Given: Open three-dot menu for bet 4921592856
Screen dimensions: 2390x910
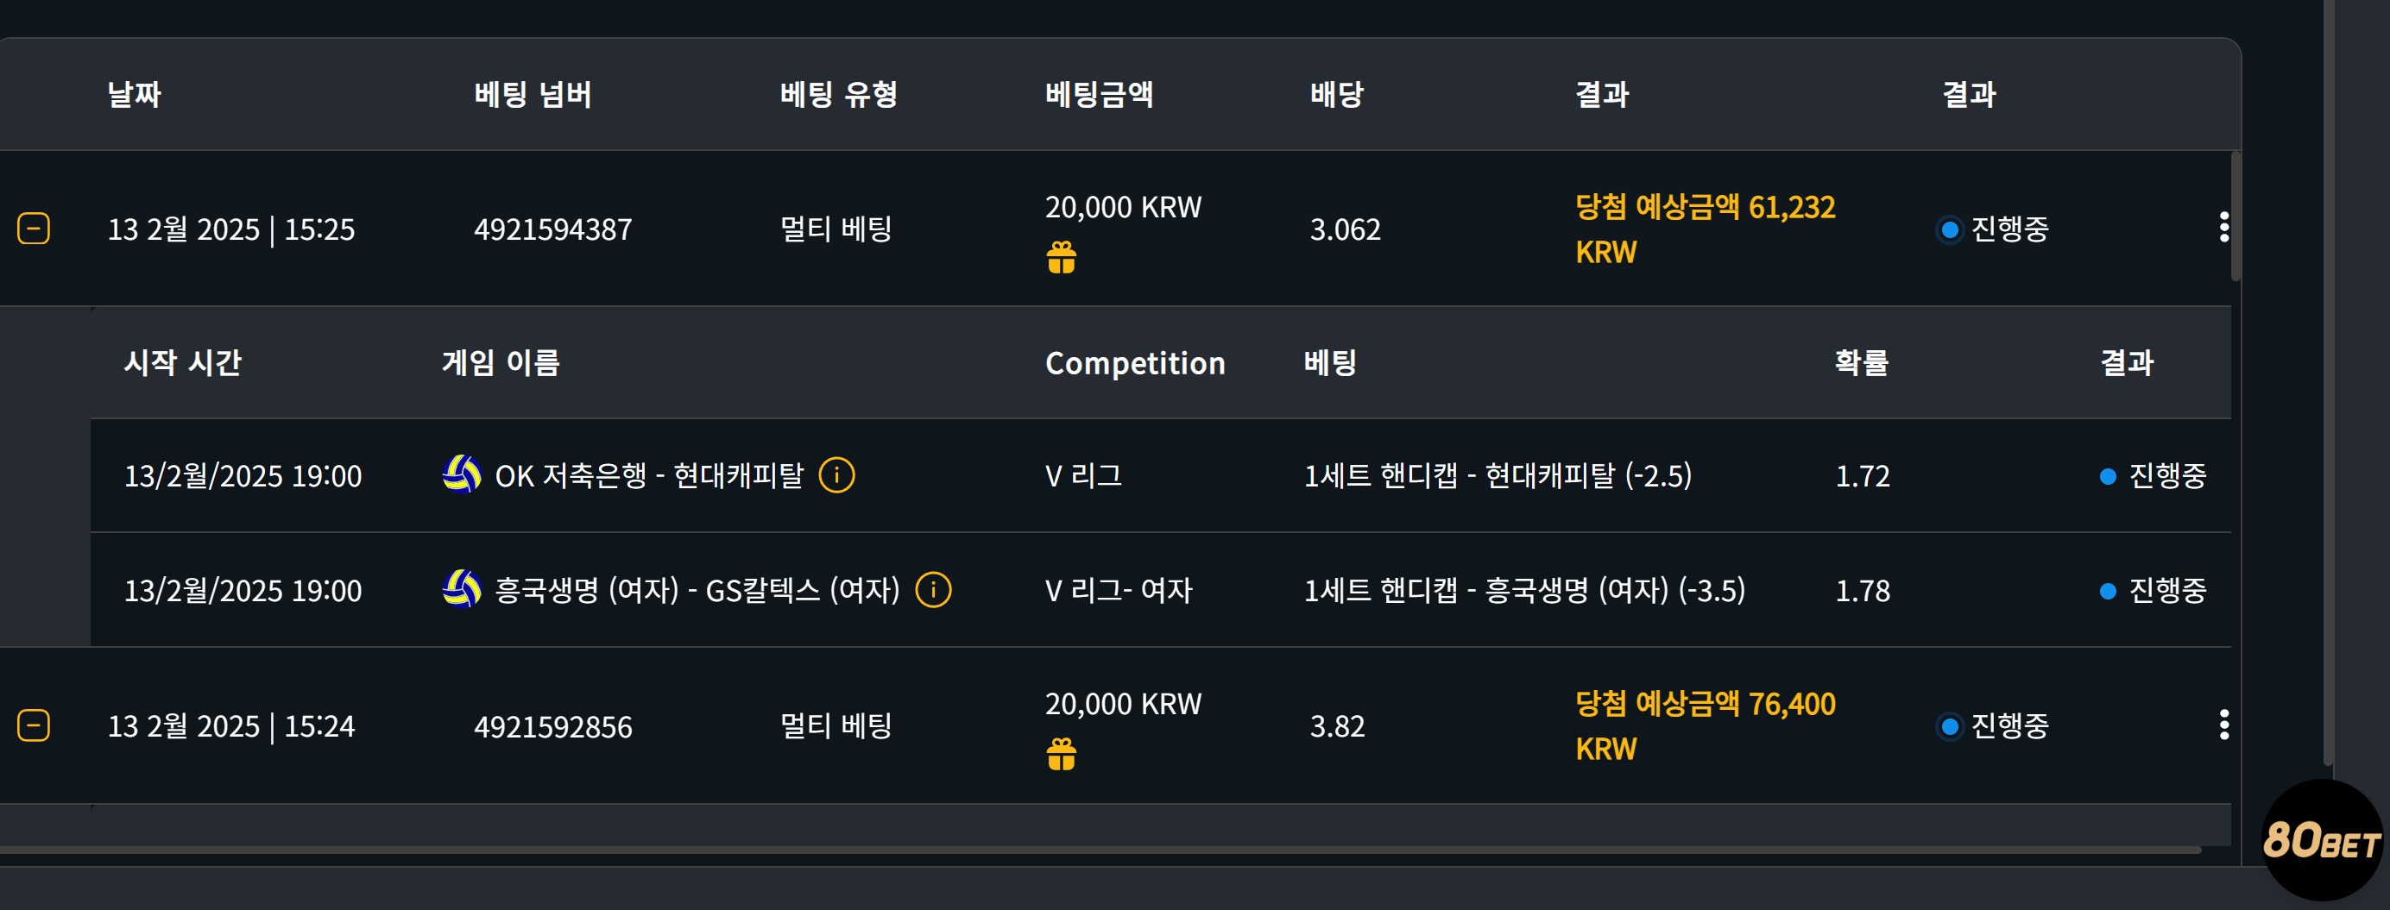Looking at the screenshot, I should coord(2223,725).
